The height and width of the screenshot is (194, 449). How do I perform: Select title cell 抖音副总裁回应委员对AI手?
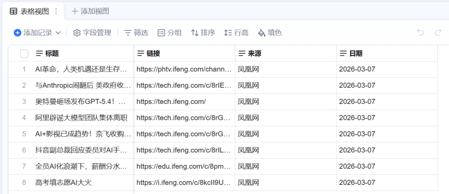click(x=83, y=150)
